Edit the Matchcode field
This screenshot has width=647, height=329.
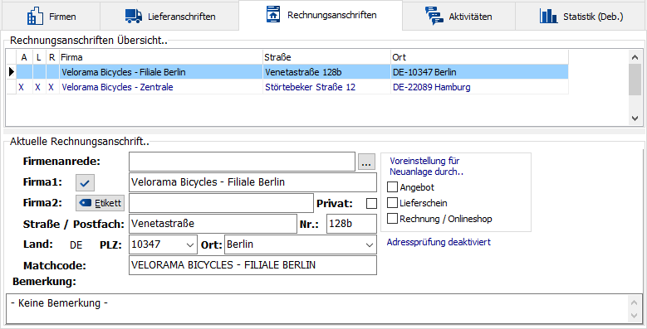[x=252, y=265]
